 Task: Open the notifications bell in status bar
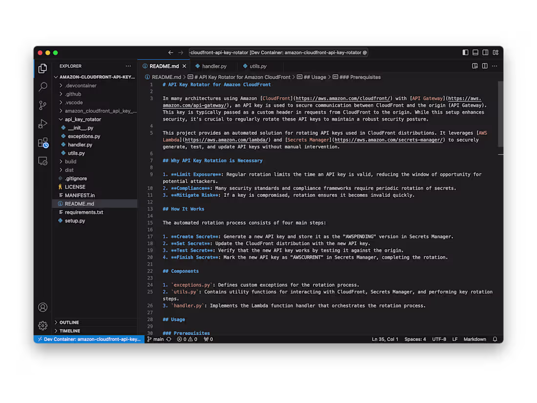495,339
